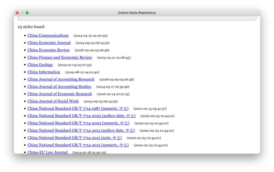274x172 pixels.
Task: Open China Journal of Accounting Studies
Action: [59, 87]
